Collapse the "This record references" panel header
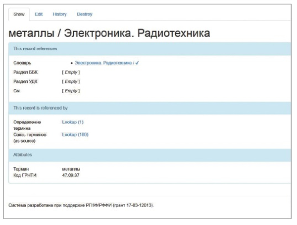Screen dimensions: 297x225 [35, 49]
